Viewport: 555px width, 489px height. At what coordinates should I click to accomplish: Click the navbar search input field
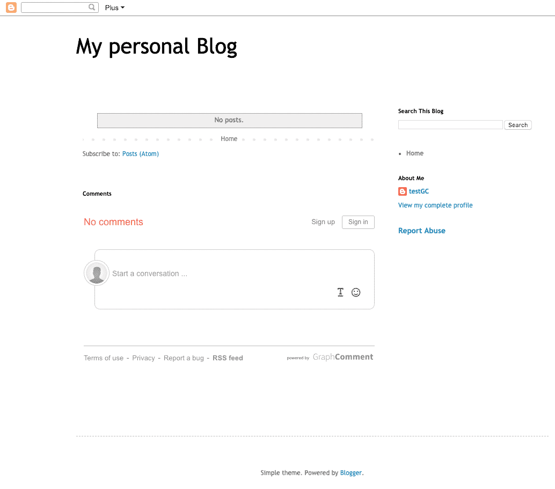[x=55, y=8]
